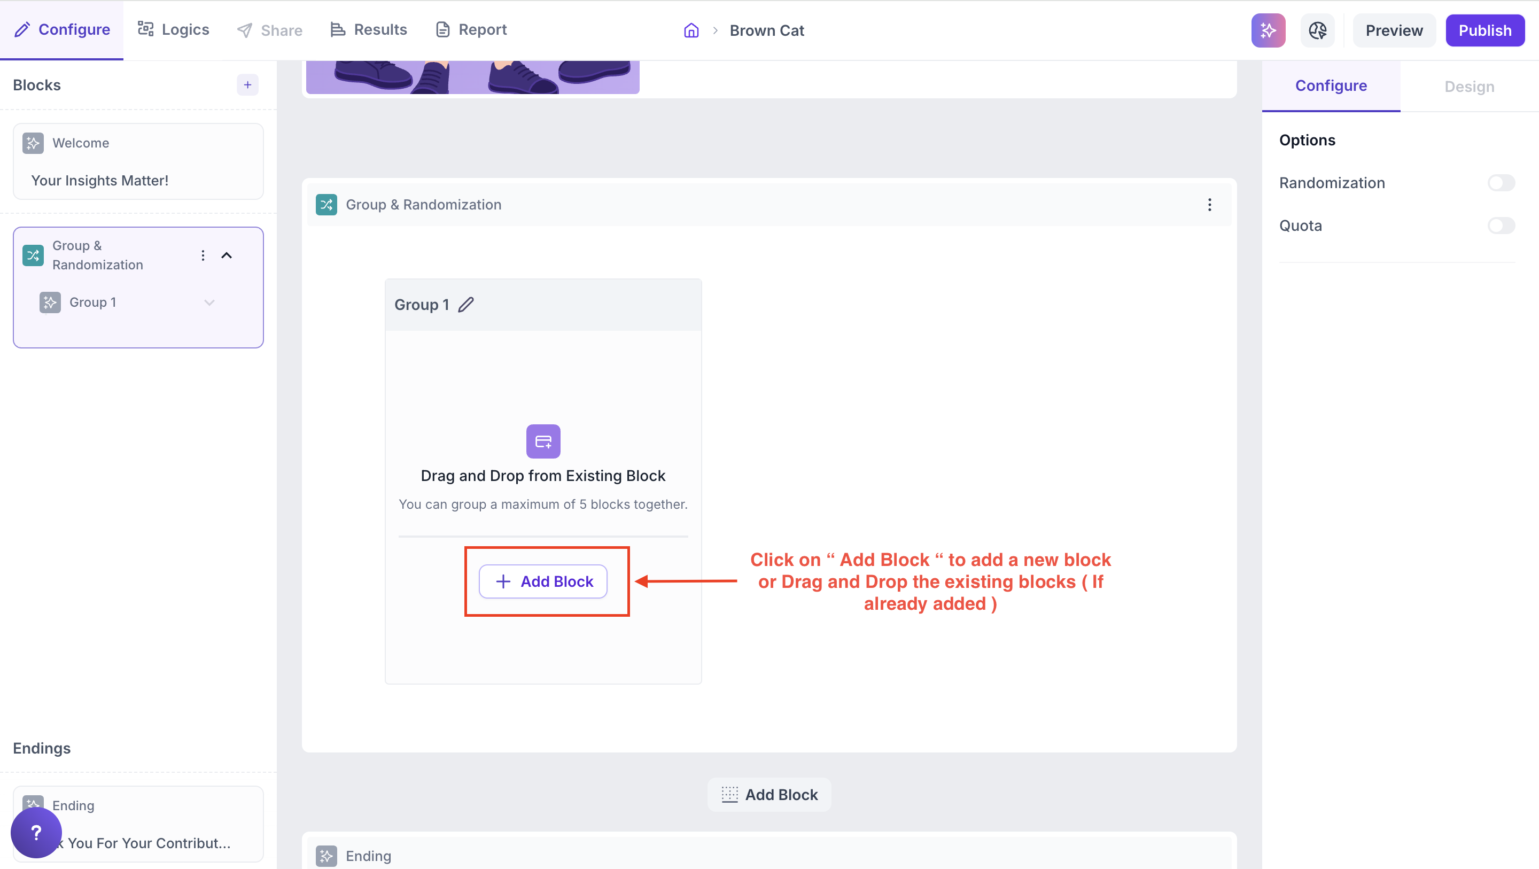The height and width of the screenshot is (869, 1539).
Task: Collapse the Group & Randomization sidebar block
Action: point(227,256)
